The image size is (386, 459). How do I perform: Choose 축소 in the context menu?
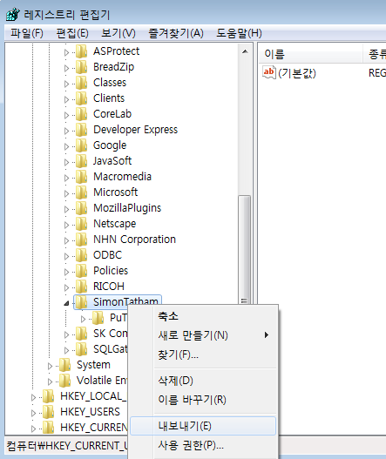[203, 316]
